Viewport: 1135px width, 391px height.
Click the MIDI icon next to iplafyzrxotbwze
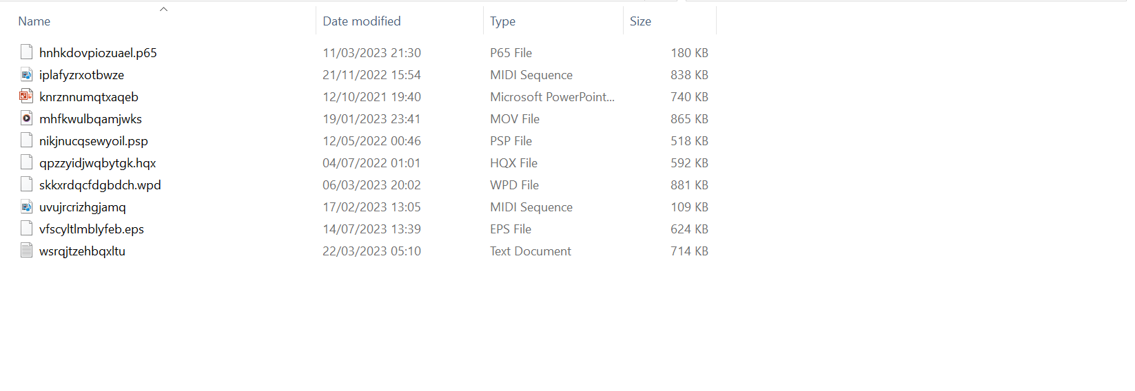pyautogui.click(x=26, y=74)
